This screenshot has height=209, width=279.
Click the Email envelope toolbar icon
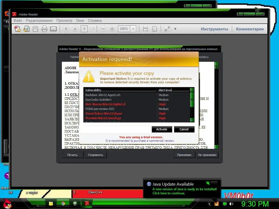(53, 29)
